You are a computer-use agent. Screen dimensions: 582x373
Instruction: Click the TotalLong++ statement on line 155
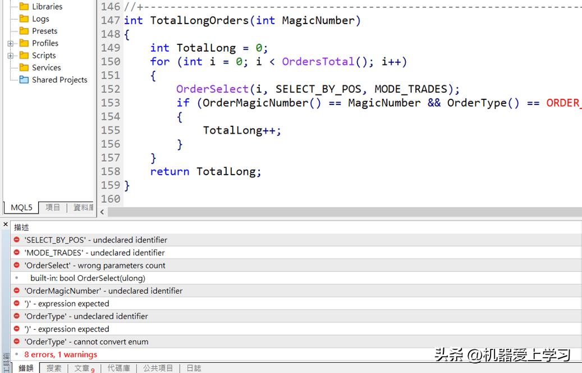(242, 130)
